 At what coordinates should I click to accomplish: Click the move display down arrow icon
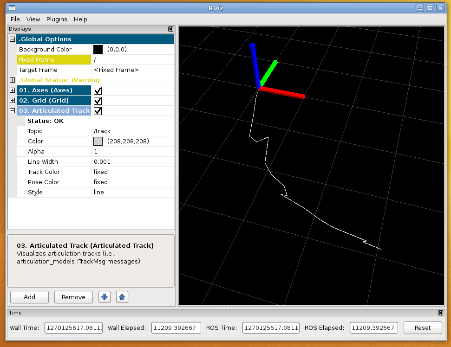click(105, 297)
